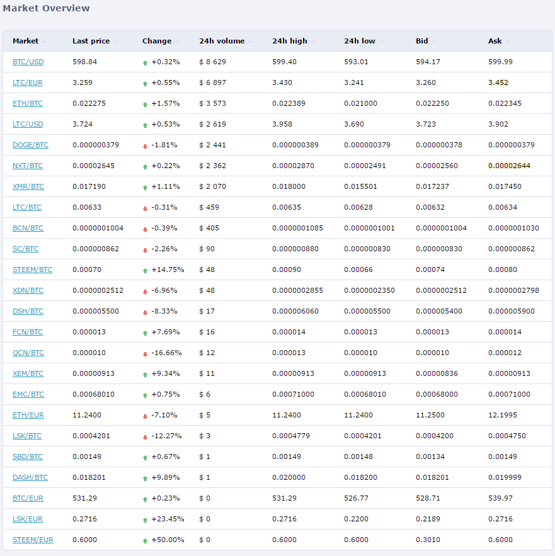Click the Market Overview heading
Viewport: 555px width, 556px height.
(46, 8)
